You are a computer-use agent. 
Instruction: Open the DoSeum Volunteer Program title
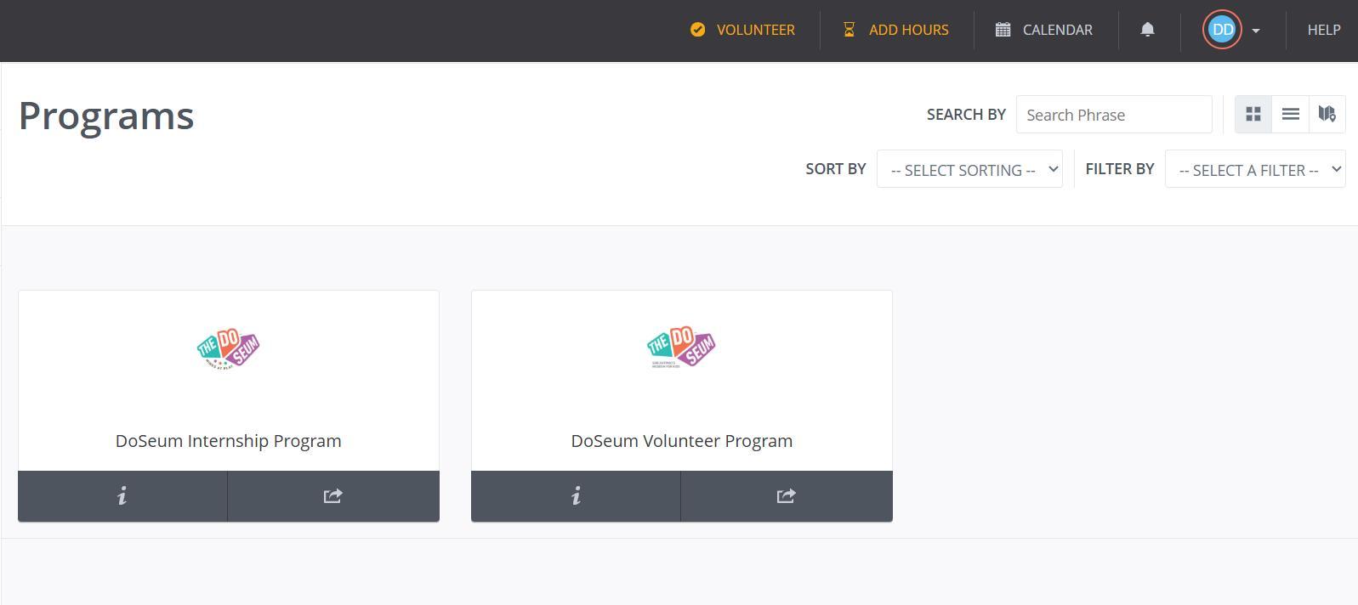point(682,441)
